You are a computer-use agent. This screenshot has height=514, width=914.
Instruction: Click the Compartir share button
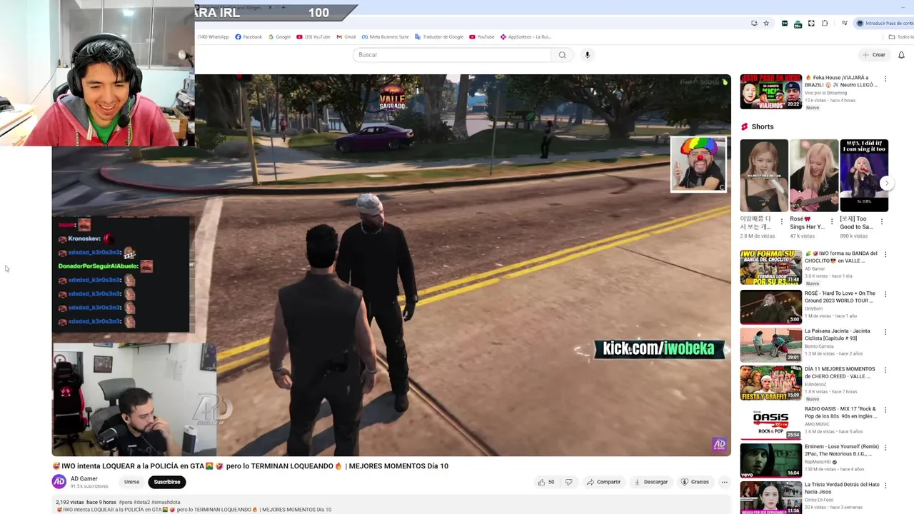click(x=603, y=482)
